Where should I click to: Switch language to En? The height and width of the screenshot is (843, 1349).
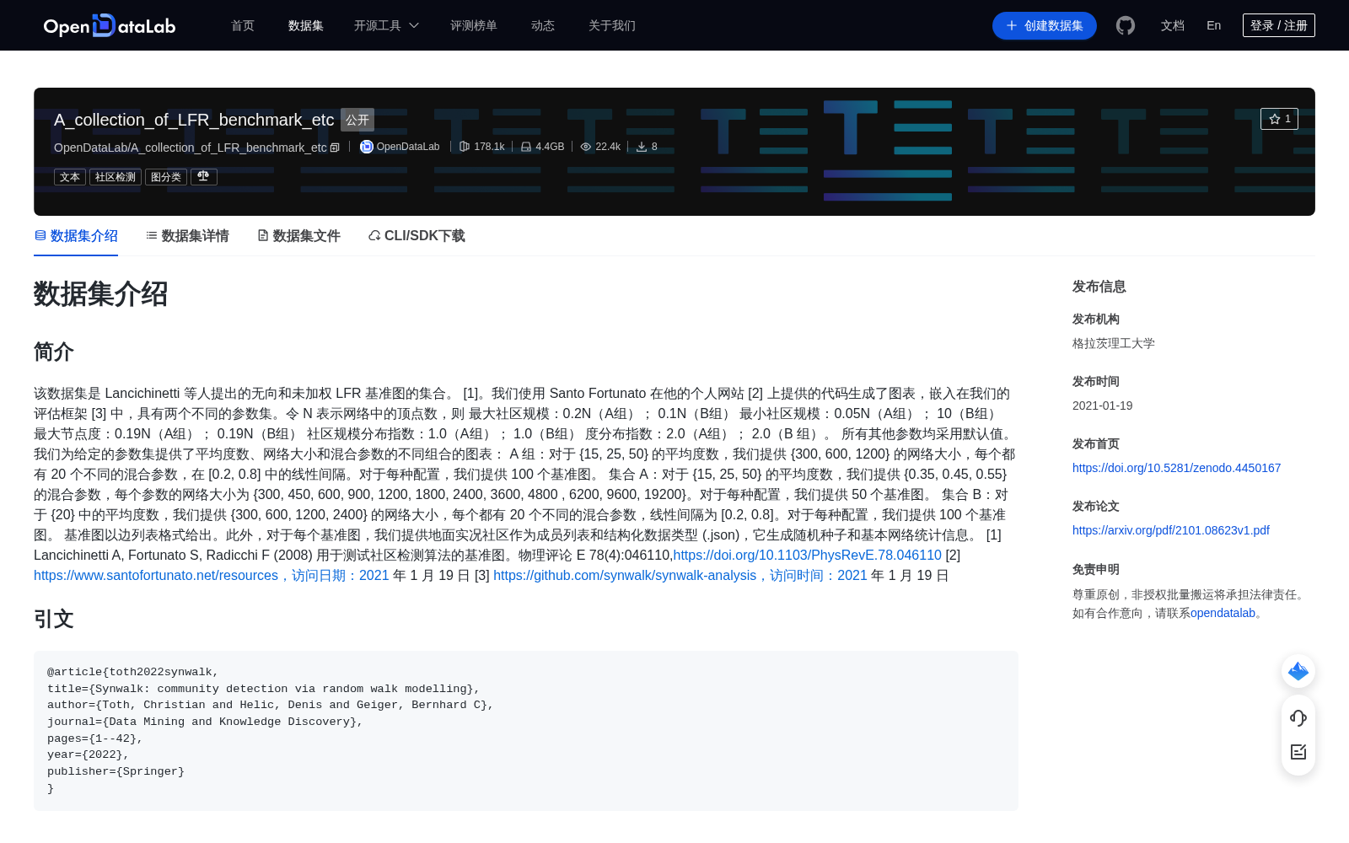tap(1213, 25)
